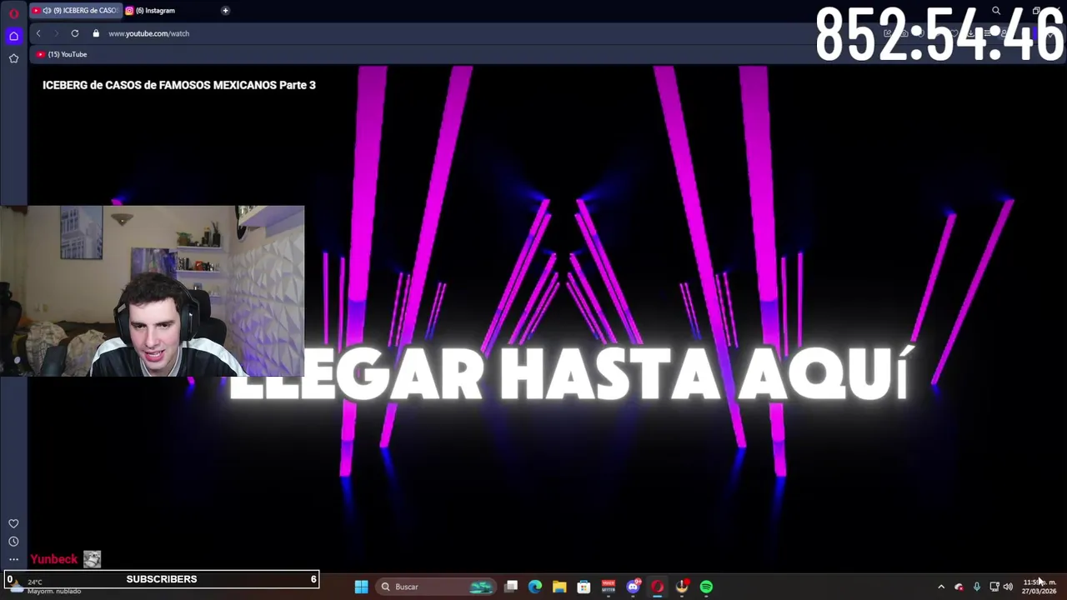Image resolution: width=1067 pixels, height=600 pixels.
Task: Click video title ICEBERG de CASOS de FAMOSOS
Action: 179,85
